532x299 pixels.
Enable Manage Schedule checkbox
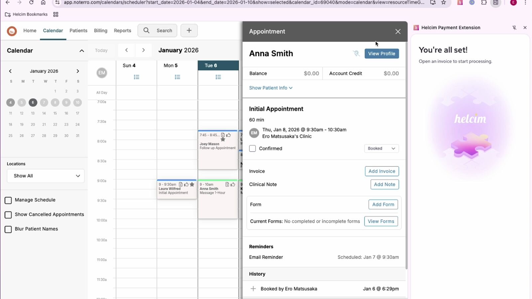tap(8, 200)
